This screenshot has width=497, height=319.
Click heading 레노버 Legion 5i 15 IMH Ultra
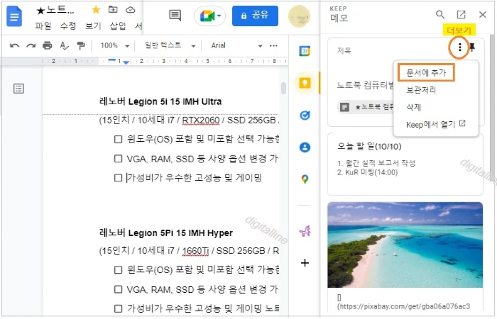[x=160, y=101]
